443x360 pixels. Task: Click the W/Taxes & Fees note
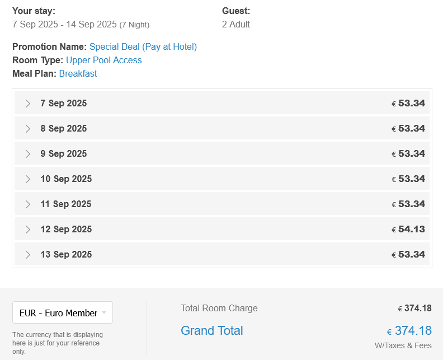pos(403,345)
